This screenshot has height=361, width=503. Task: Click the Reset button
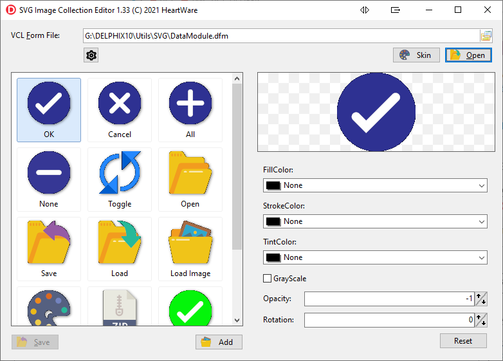(x=463, y=341)
